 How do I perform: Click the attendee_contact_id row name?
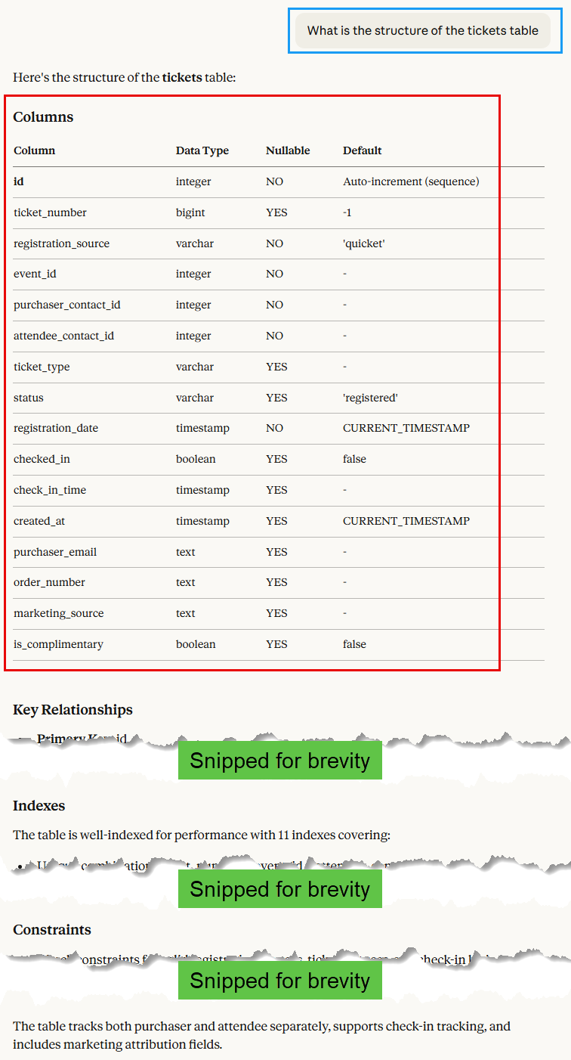pos(63,336)
